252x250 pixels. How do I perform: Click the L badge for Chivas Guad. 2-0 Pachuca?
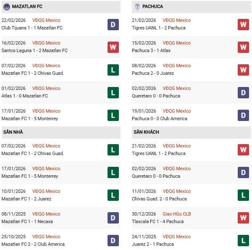(244, 195)
